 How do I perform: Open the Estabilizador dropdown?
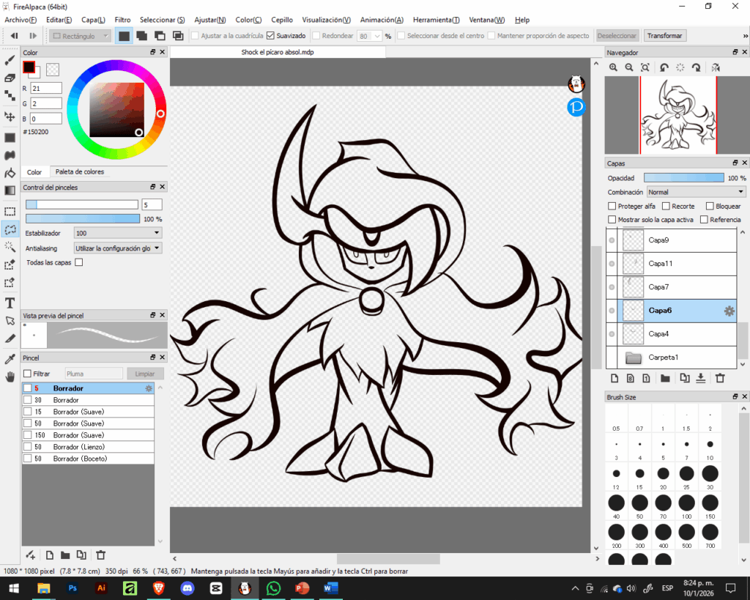point(117,232)
